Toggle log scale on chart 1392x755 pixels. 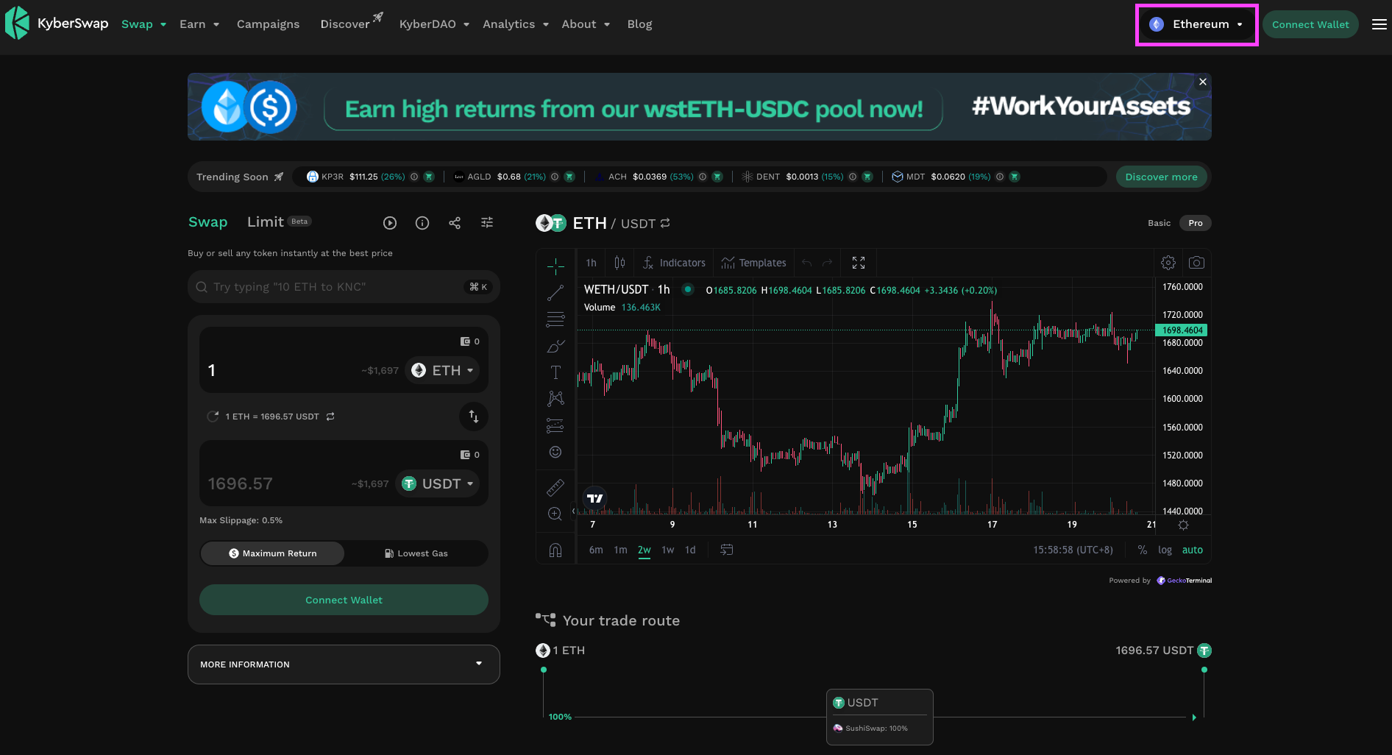tap(1165, 550)
